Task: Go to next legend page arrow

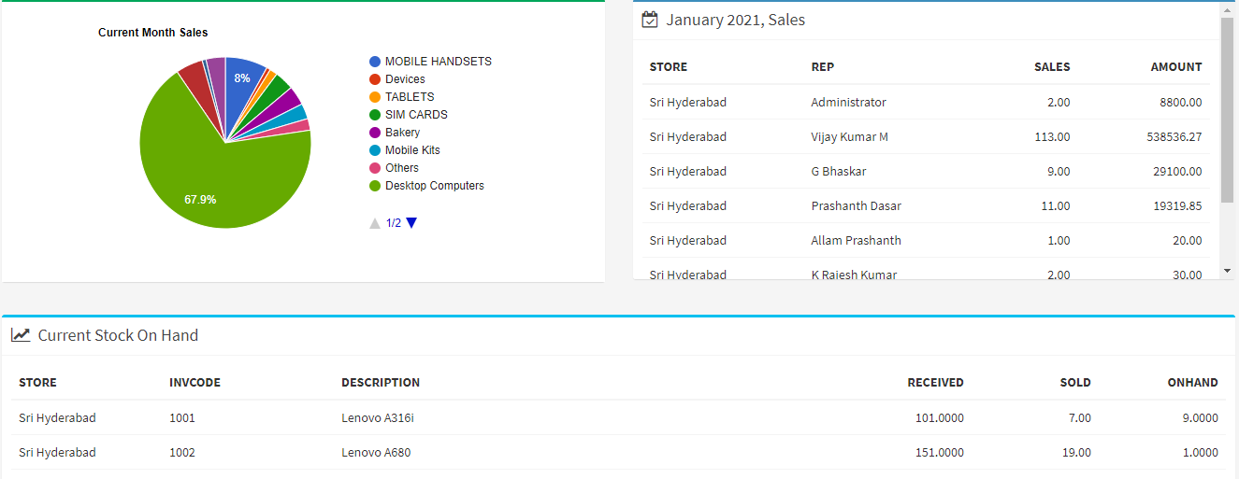Action: (411, 223)
